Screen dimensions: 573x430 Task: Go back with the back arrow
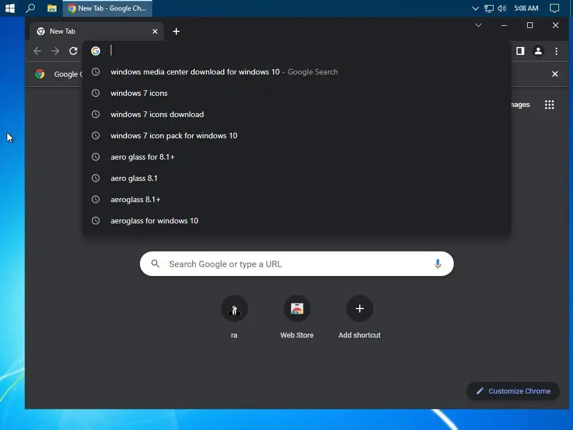coord(37,51)
